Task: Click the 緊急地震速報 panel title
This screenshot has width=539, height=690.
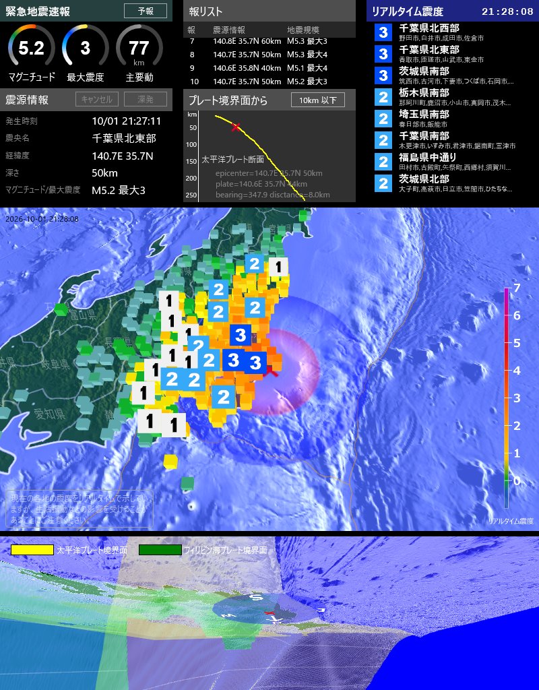Action: pos(38,11)
